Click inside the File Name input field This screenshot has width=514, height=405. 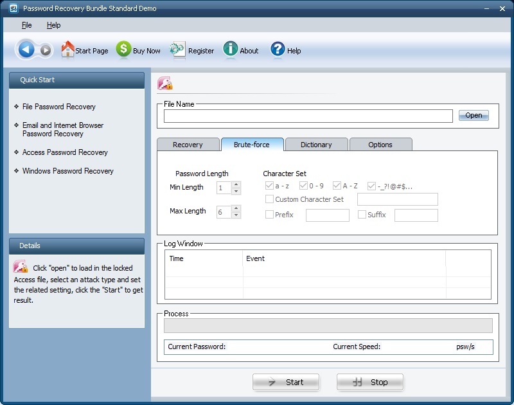(x=308, y=116)
